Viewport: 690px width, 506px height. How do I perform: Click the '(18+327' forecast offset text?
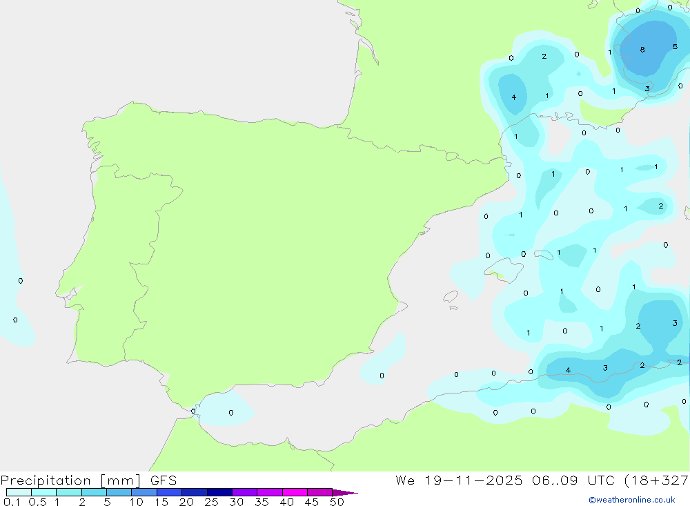(657, 480)
